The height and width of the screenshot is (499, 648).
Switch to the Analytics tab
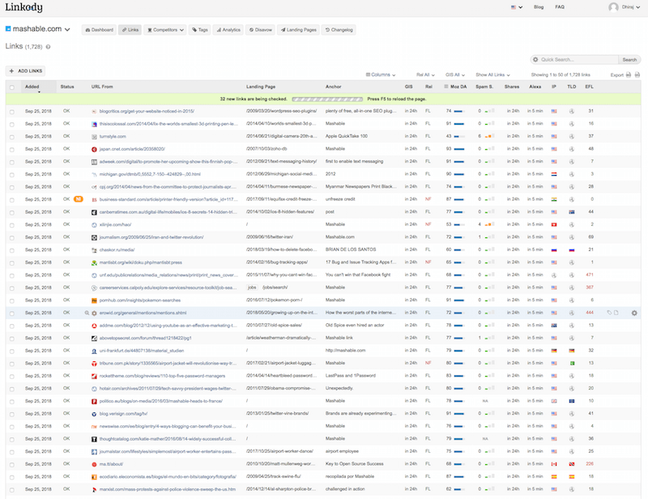(x=228, y=30)
